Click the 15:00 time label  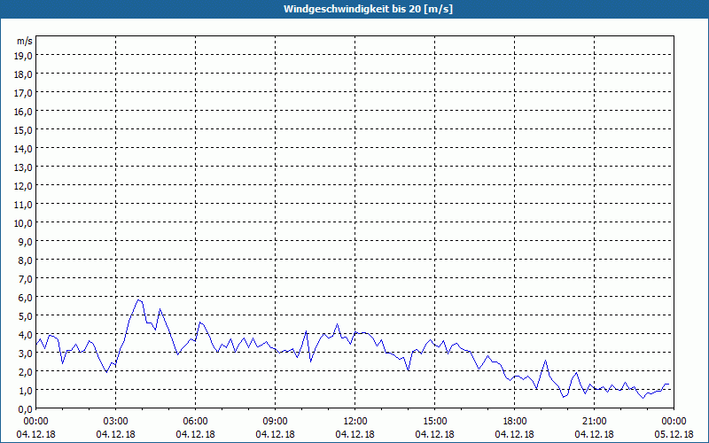[434, 422]
